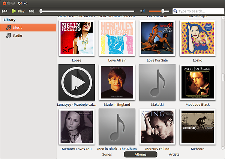Start playback with the Play button
The width and height of the screenshot is (225, 159).
[18, 11]
